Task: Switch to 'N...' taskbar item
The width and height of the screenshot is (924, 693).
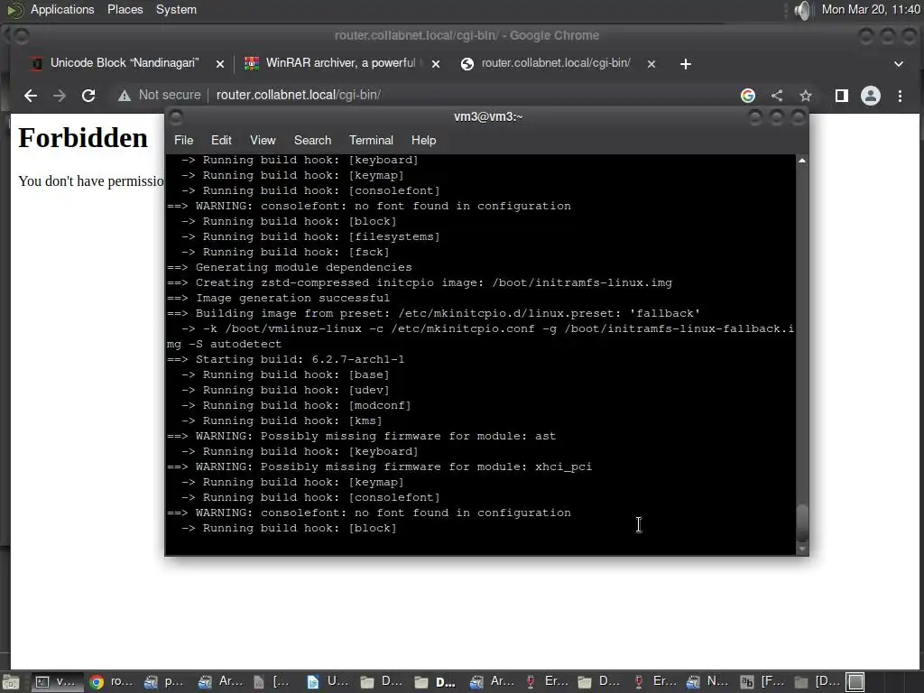Action: (707, 682)
